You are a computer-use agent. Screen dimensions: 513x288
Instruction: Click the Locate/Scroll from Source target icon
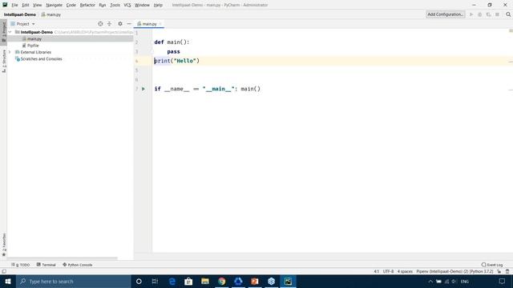pos(100,24)
